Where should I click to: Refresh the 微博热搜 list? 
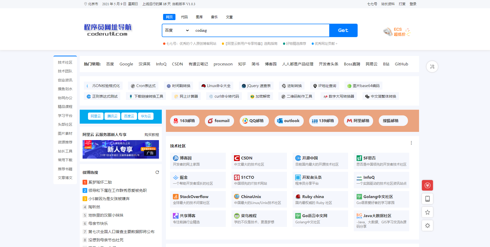(x=157, y=172)
